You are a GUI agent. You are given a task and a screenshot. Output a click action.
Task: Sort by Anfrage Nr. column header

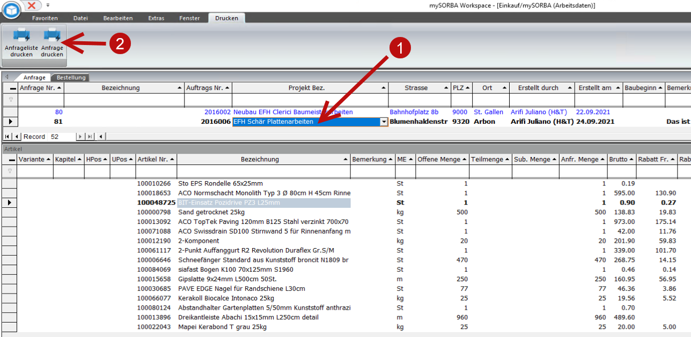pyautogui.click(x=41, y=88)
